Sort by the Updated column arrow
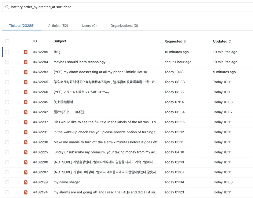The image size is (253, 198). pos(230,41)
